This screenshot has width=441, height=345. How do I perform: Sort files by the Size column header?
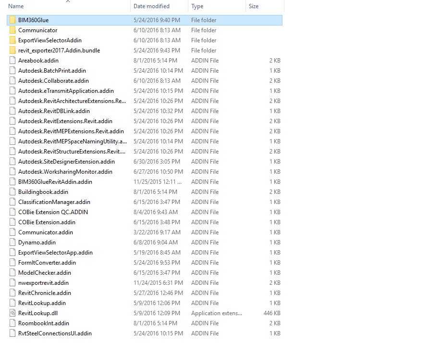tap(253, 6)
